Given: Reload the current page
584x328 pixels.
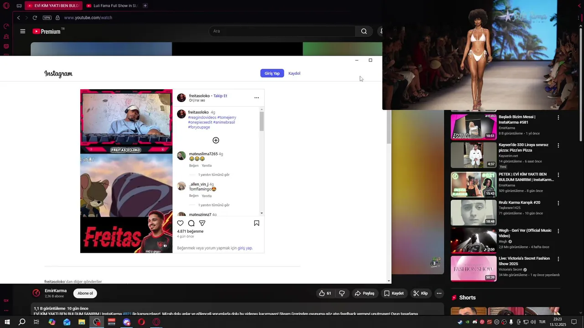Looking at the screenshot, I should pyautogui.click(x=35, y=18).
